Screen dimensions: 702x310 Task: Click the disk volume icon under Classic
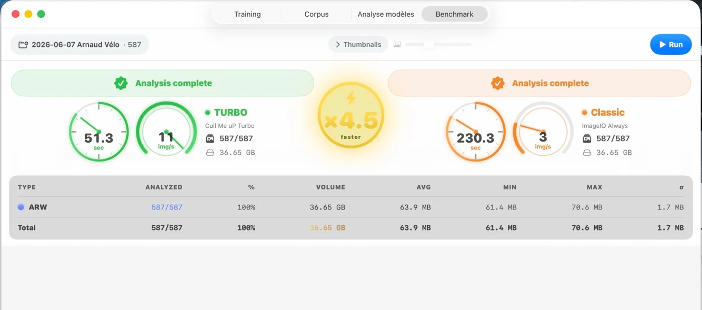[587, 153]
